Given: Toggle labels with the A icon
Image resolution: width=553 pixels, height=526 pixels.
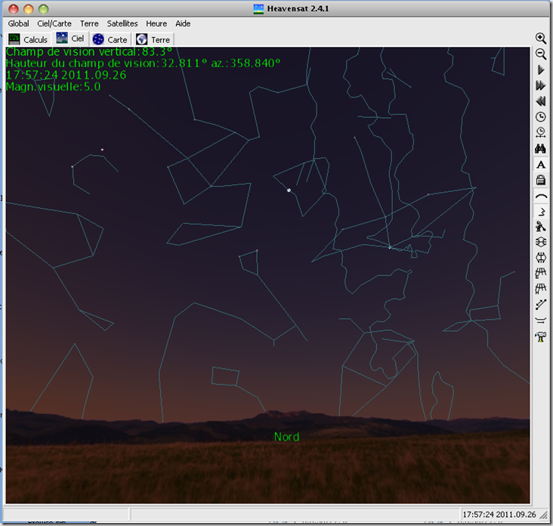Looking at the screenshot, I should click(541, 165).
